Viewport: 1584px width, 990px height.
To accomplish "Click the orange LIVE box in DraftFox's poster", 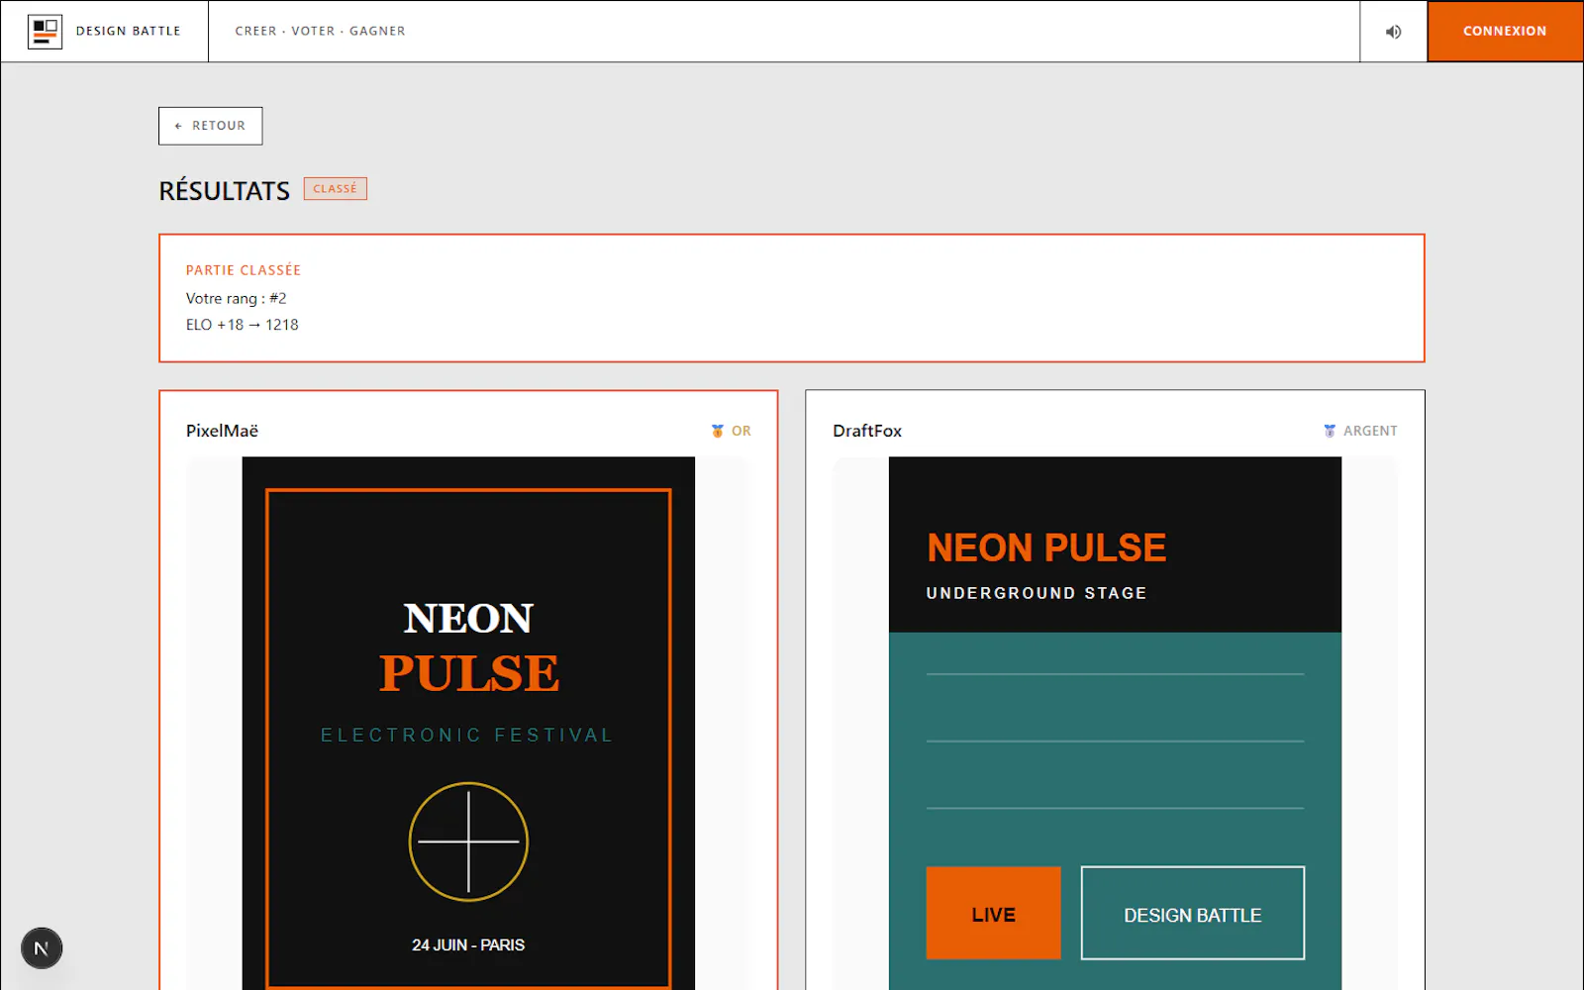I will pos(993,913).
